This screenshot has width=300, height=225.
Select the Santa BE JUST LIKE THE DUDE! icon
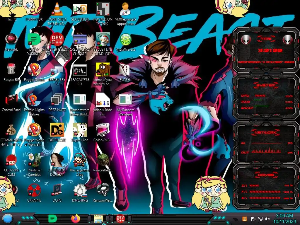[103, 39]
